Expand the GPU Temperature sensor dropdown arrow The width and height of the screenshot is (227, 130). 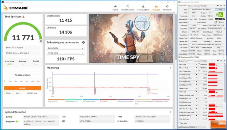[196, 71]
